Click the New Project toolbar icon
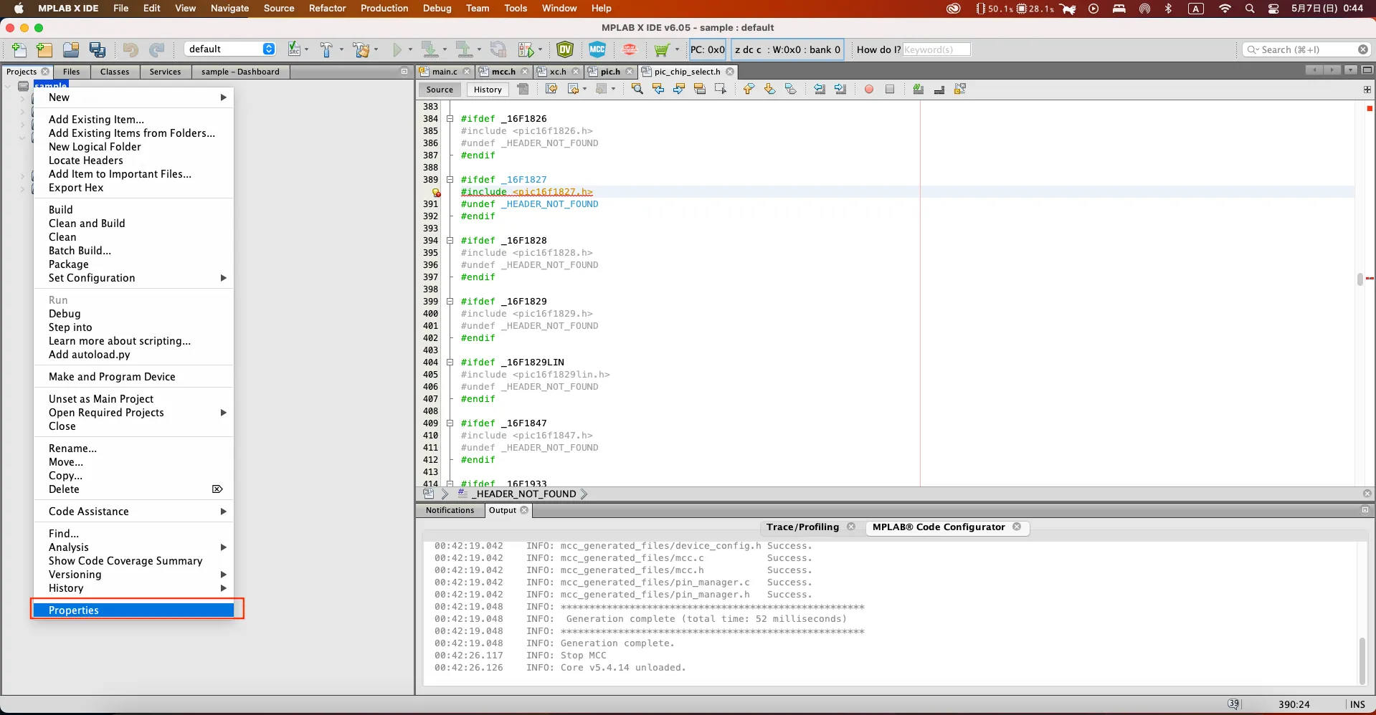 point(44,49)
